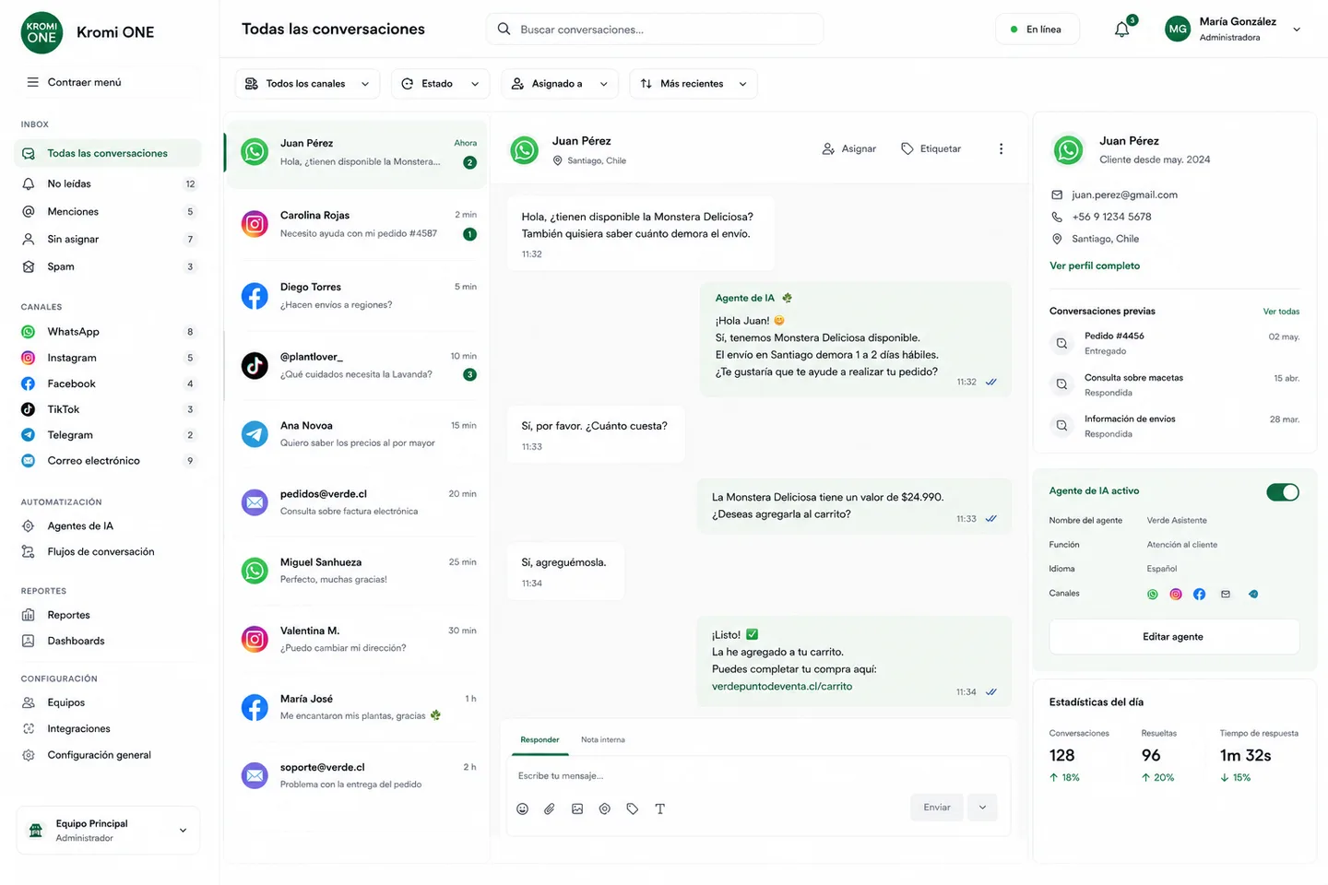Open Carolina Rojas conversation
This screenshot has width=1328, height=885.
click(x=357, y=224)
